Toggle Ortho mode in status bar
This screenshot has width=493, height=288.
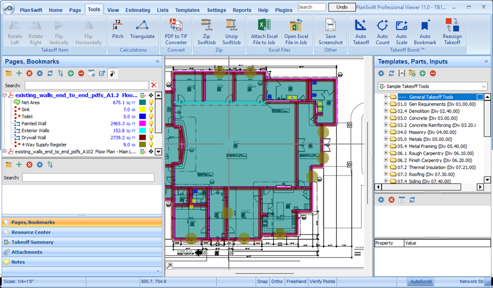click(277, 281)
